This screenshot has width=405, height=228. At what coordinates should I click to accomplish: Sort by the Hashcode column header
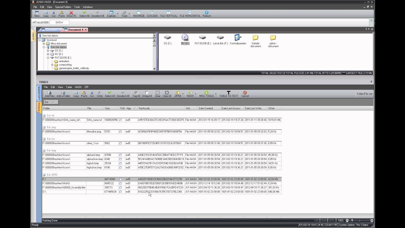click(161, 108)
